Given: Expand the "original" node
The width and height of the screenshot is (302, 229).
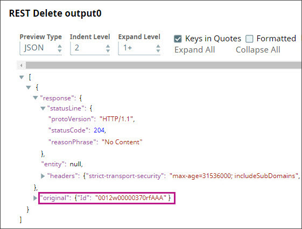Looking at the screenshot, I should tap(35, 198).
